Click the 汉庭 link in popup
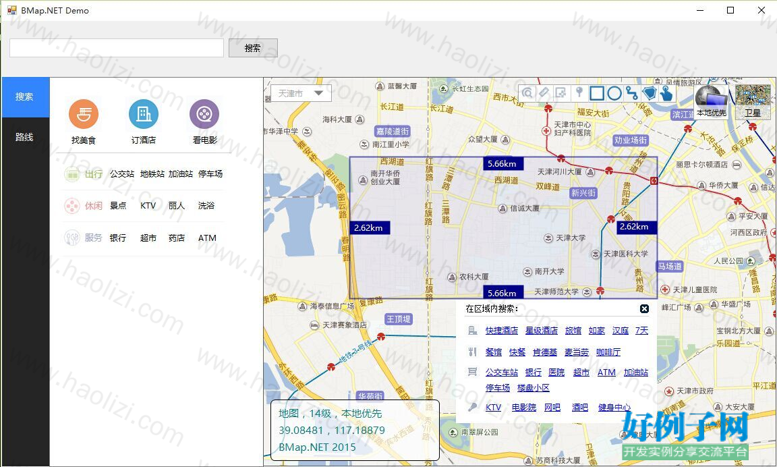This screenshot has height=467, width=777. pos(621,331)
